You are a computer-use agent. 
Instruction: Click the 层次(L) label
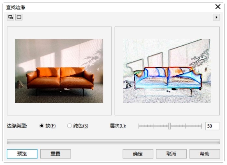click(x=118, y=126)
